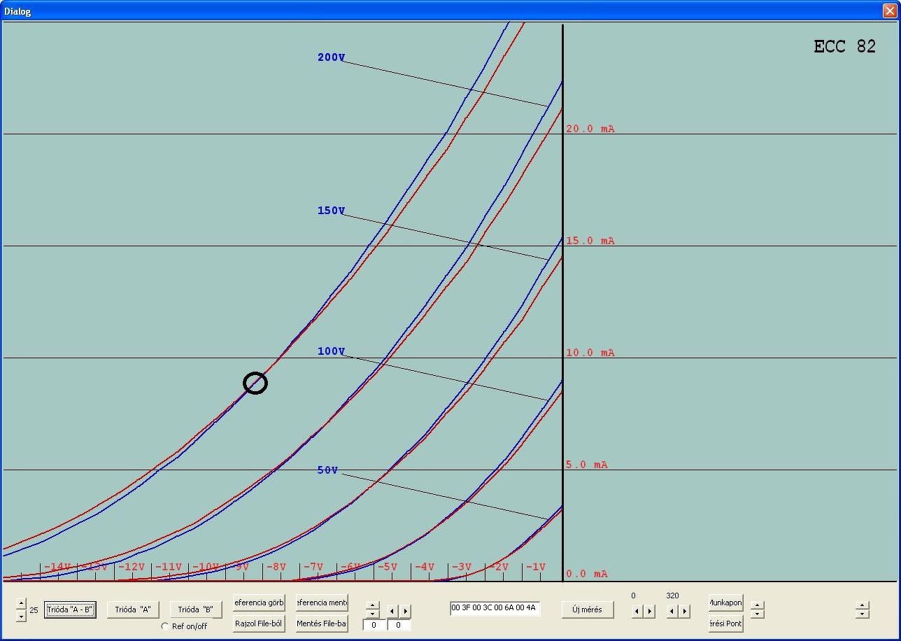Click the Munkapont button
Screen dimensions: 901x641
[726, 603]
